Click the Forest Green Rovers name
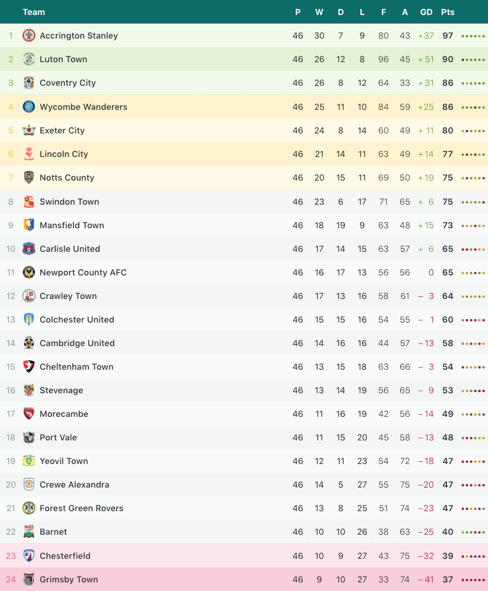The image size is (488, 591). (x=81, y=508)
